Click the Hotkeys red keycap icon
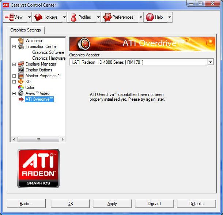This screenshot has width=223, height=215. coord(38,17)
